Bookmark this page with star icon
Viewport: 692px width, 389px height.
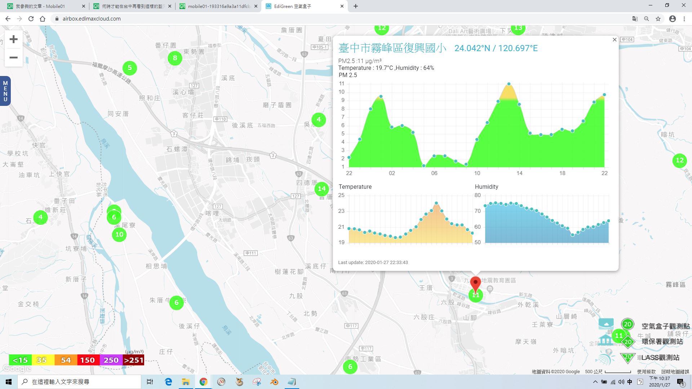(x=658, y=19)
